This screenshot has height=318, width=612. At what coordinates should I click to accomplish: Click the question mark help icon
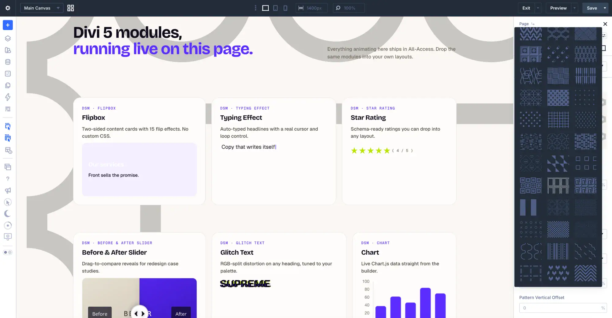pos(8,179)
